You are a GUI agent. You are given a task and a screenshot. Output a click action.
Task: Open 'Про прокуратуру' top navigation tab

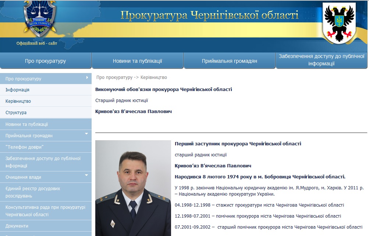45,61
